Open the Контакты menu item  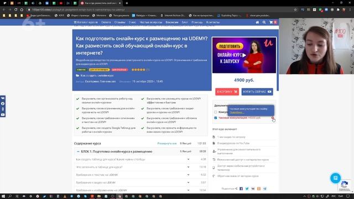tap(212, 22)
